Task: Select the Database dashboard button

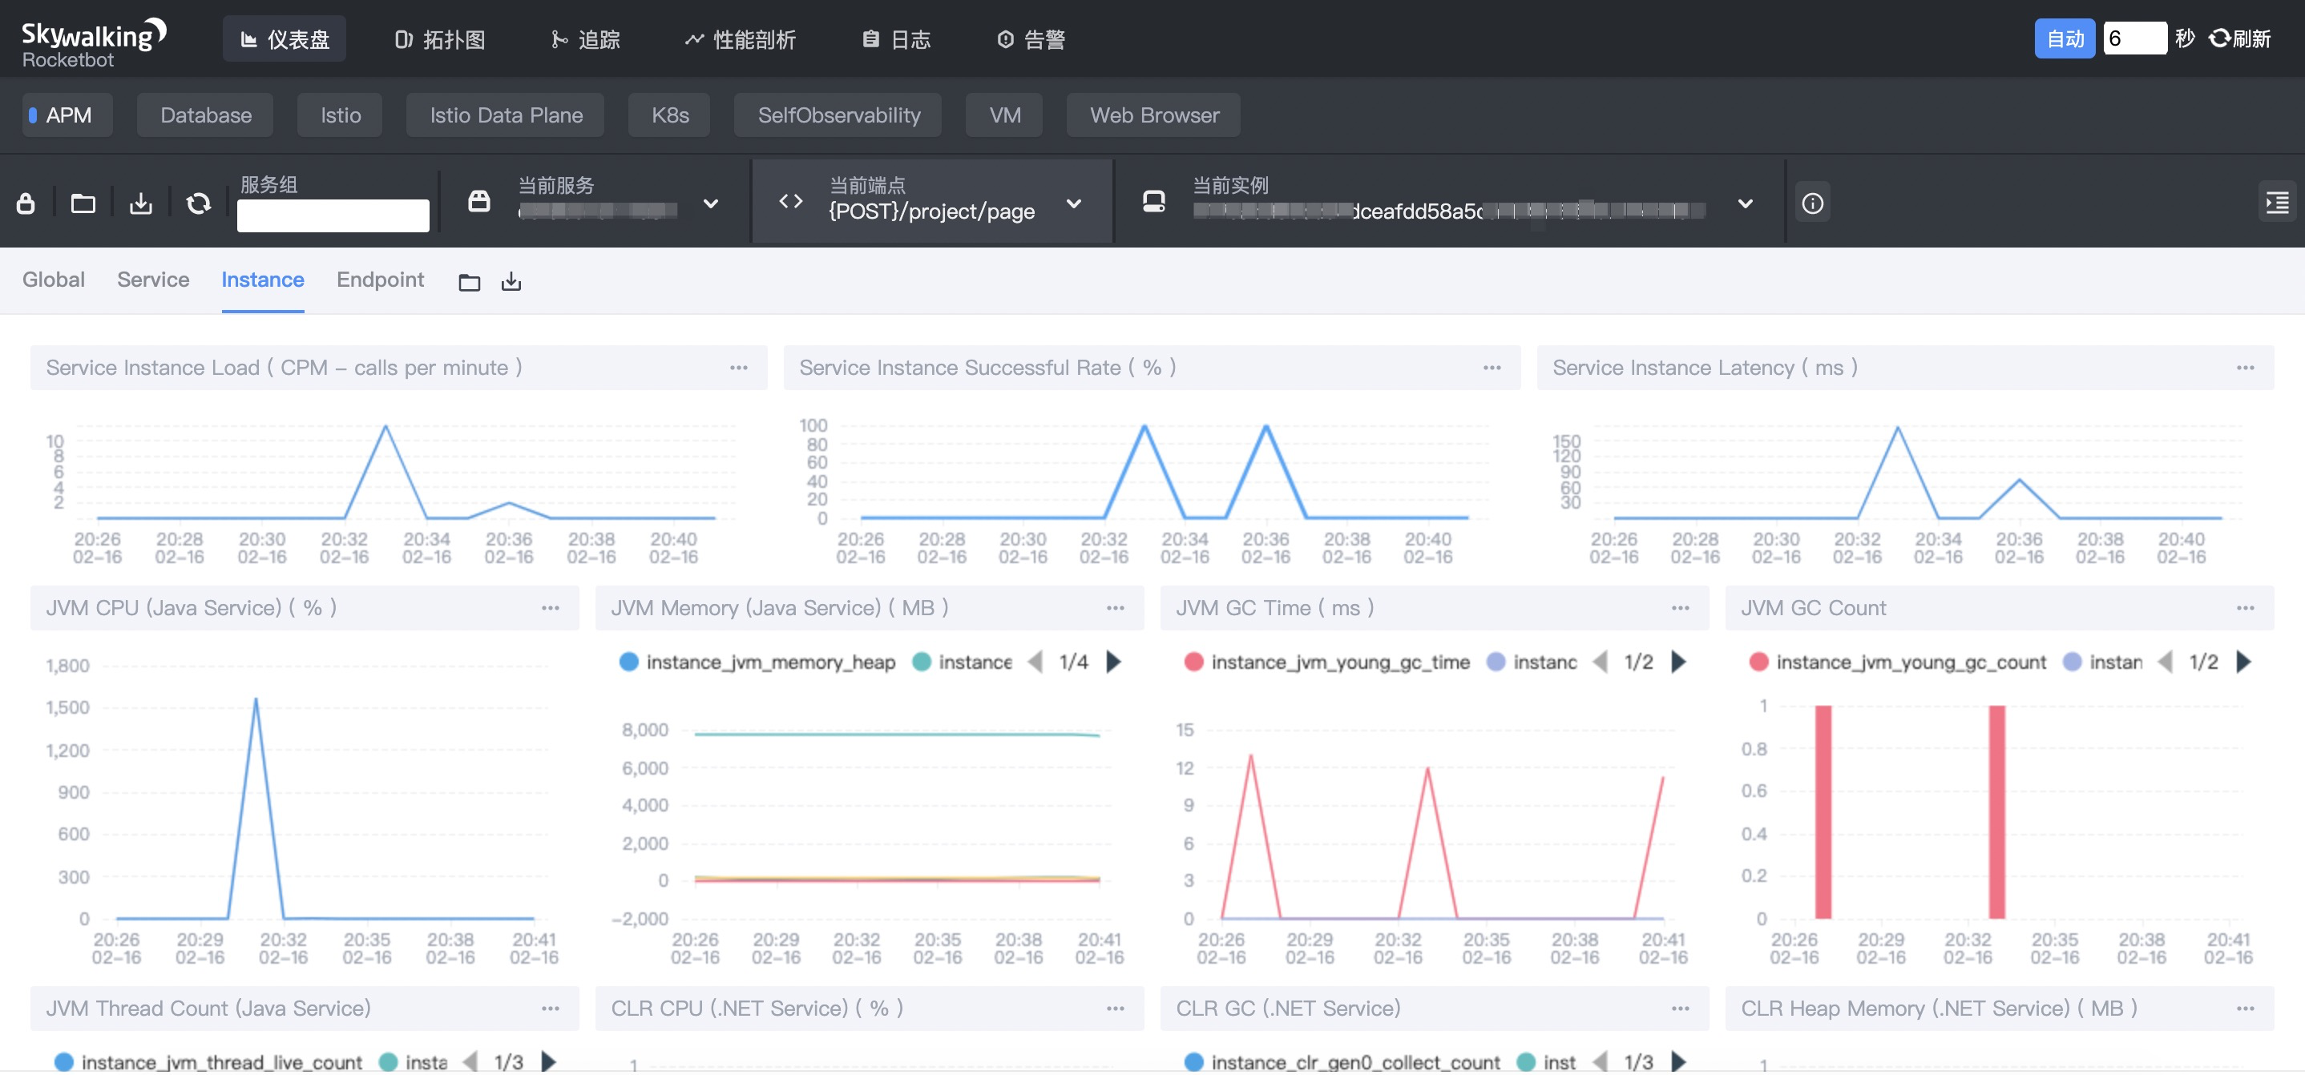Action: (x=206, y=115)
